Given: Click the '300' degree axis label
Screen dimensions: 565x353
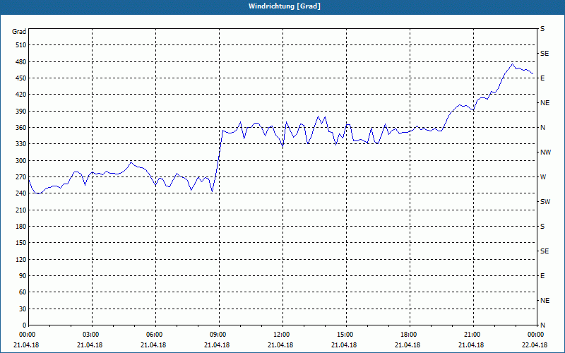Looking at the screenshot, I should (21, 161).
